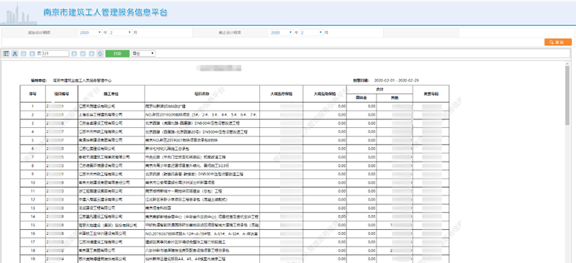Click the green 打印 print button
Image resolution: width=576 pixels, height=263 pixels.
(x=117, y=54)
